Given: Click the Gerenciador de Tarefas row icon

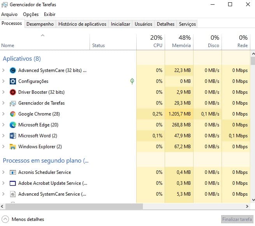Looking at the screenshot, I should 13,103.
